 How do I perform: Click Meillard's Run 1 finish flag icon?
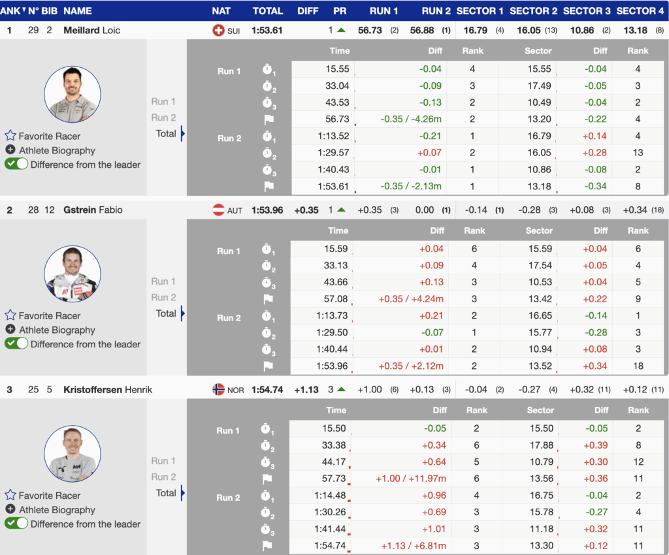267,120
